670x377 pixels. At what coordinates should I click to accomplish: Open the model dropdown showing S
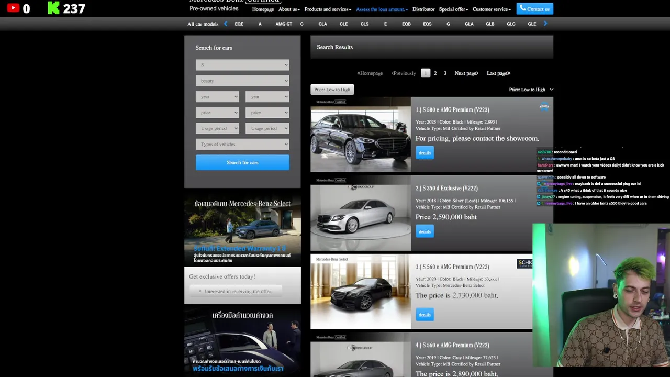(242, 65)
